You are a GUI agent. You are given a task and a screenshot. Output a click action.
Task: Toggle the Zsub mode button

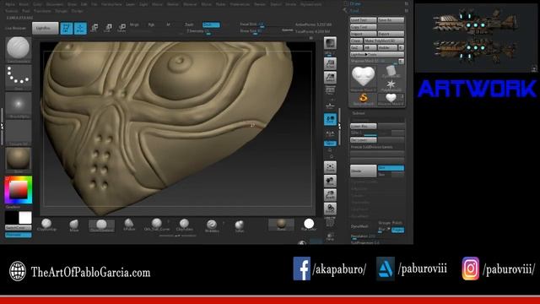[x=211, y=24]
